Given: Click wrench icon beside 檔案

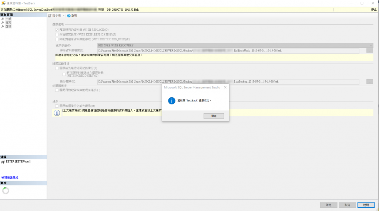Looking at the screenshot, I should click(3, 23).
